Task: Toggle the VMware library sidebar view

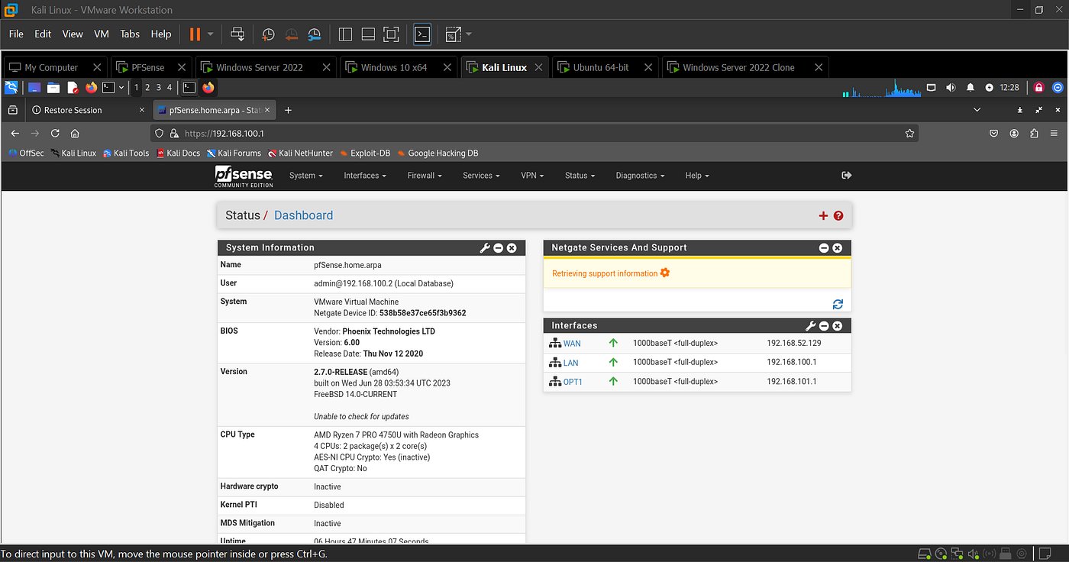Action: click(x=345, y=34)
